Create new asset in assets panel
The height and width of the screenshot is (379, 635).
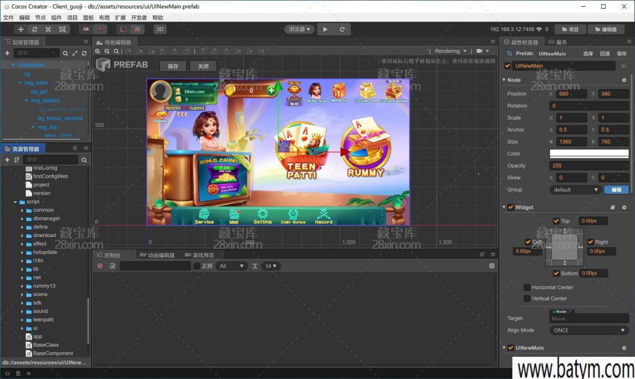(7, 160)
